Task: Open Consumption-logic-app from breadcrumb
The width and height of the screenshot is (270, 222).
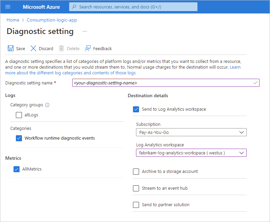Action: coord(52,20)
